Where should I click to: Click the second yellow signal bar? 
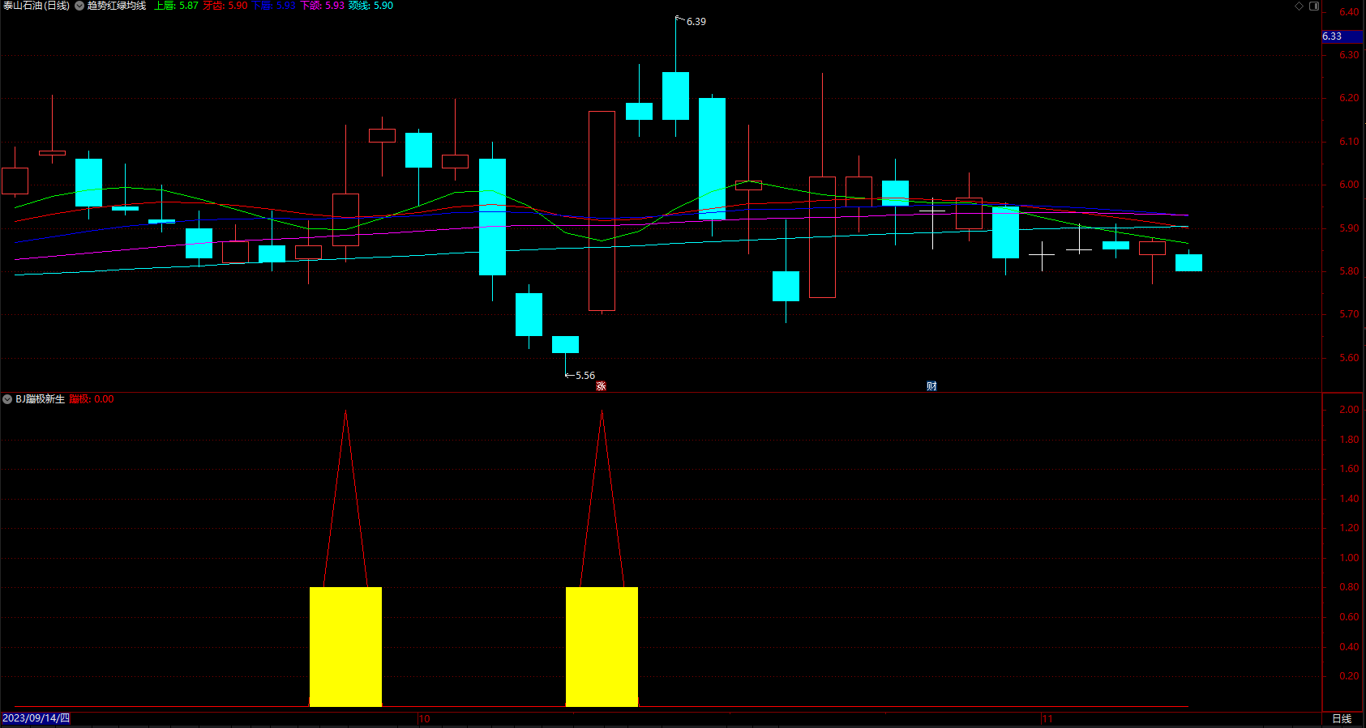pos(602,647)
